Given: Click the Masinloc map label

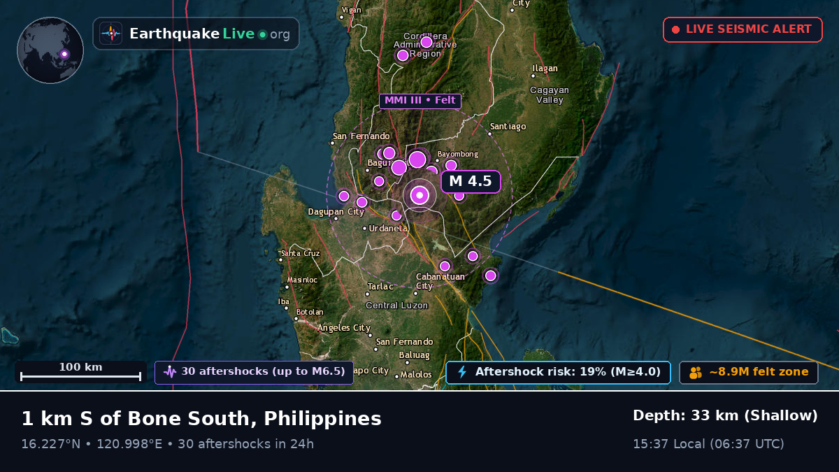Looking at the screenshot, I should pos(302,280).
